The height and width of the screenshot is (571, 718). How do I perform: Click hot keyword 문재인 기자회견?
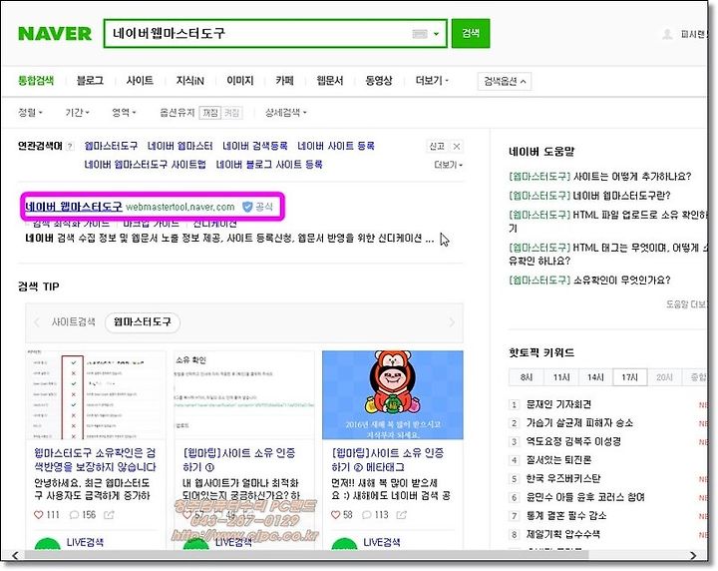point(558,404)
